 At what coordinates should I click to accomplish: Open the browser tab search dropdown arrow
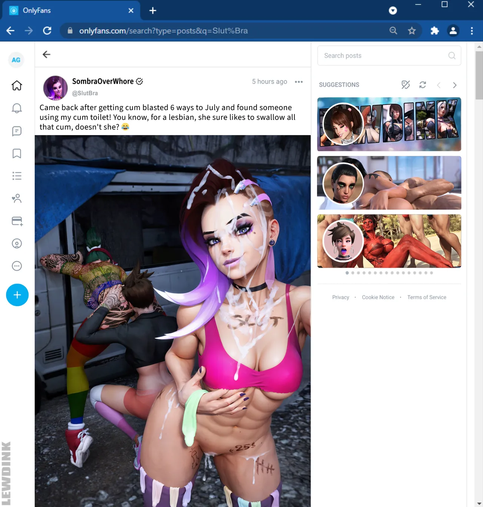393,11
